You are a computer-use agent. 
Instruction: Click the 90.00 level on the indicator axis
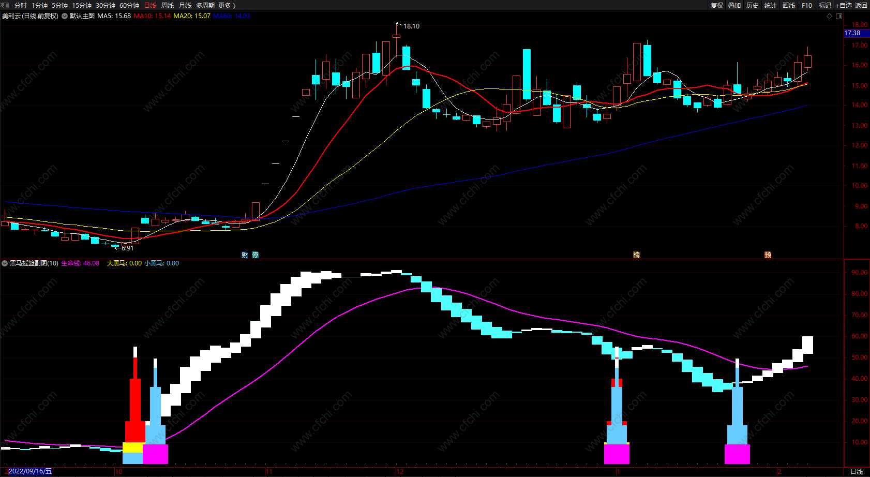coord(860,273)
